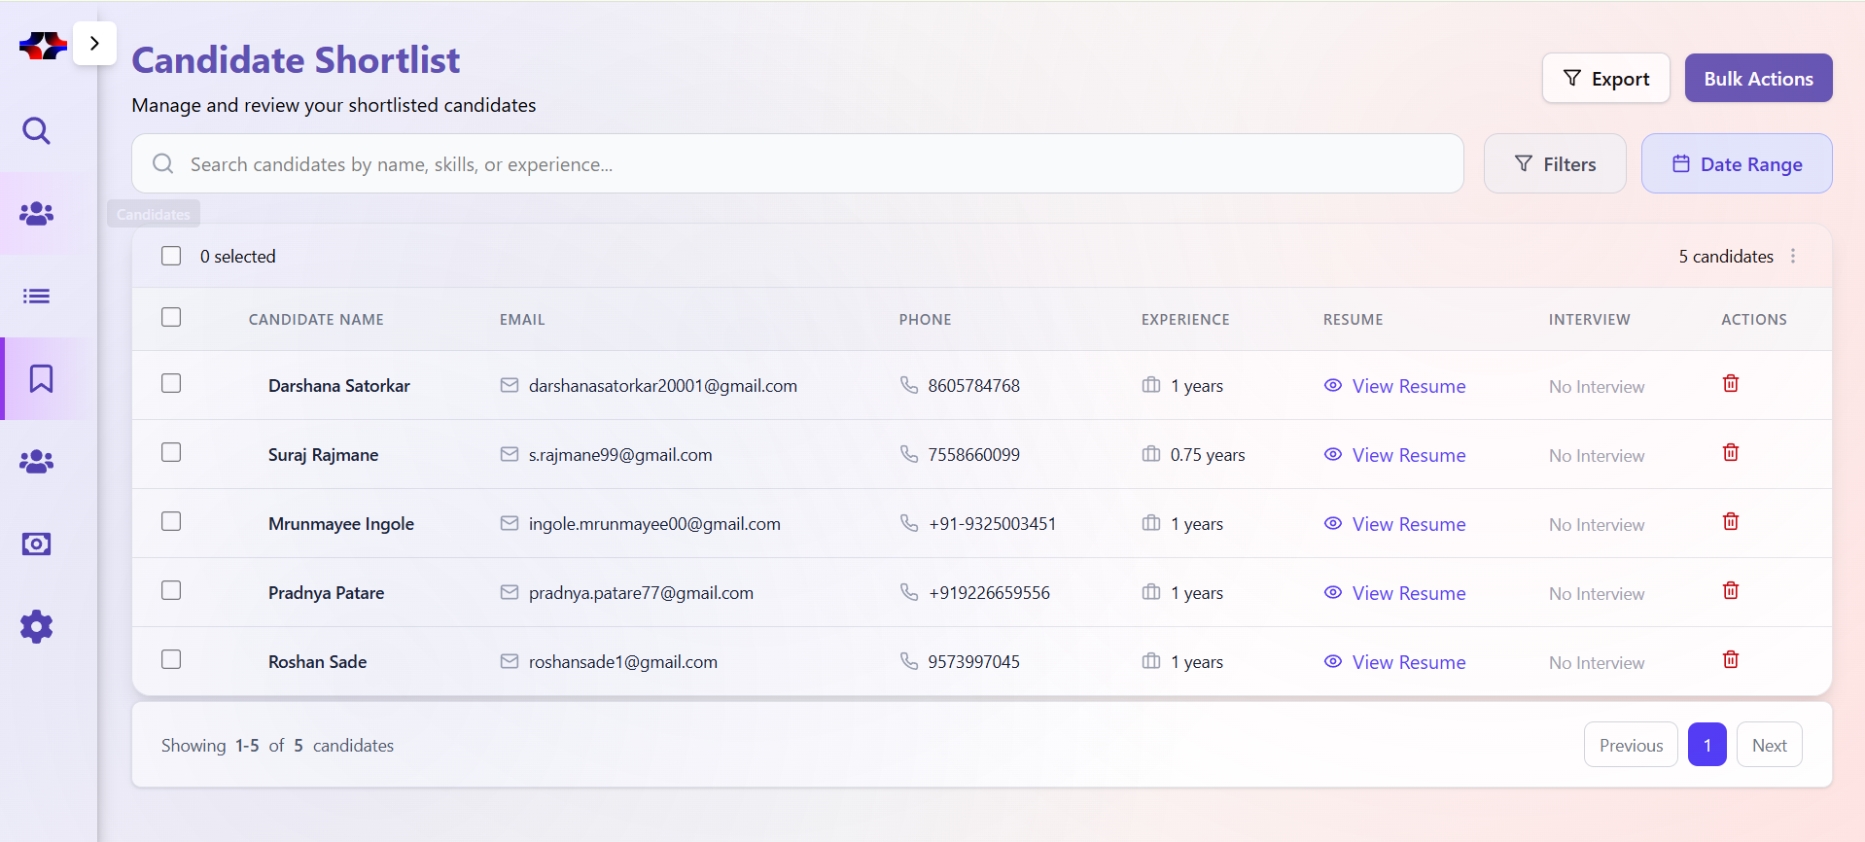Check the box for Suraj Rajmane
Viewport: 1865px width, 842px height.
[171, 453]
